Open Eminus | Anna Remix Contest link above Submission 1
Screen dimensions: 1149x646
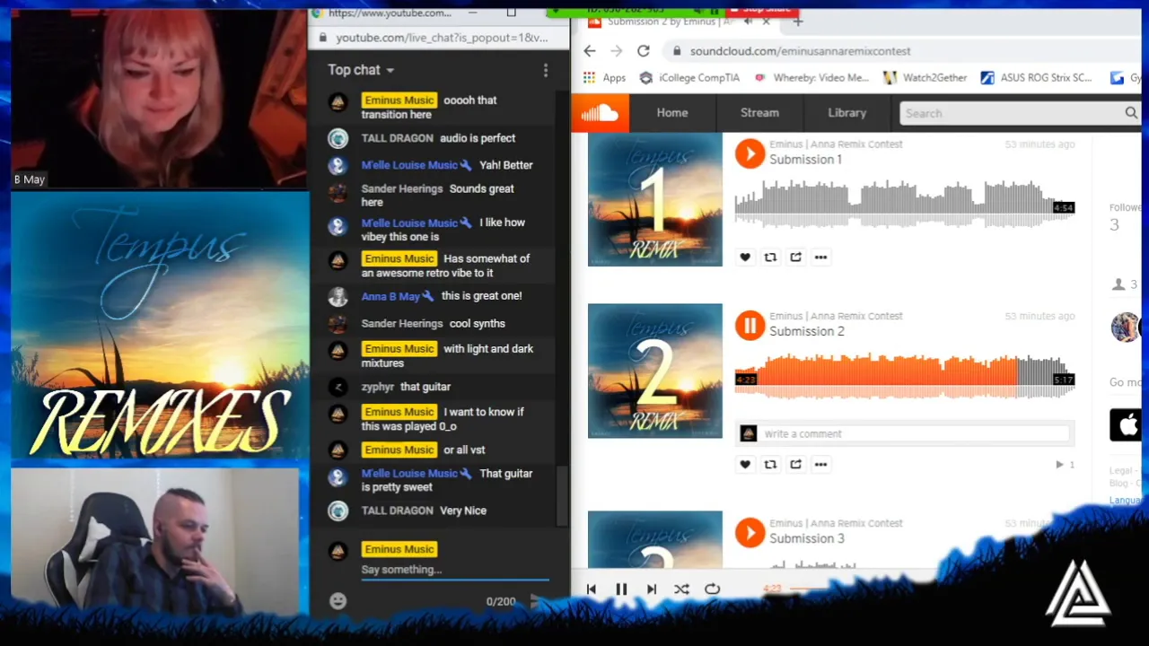836,144
